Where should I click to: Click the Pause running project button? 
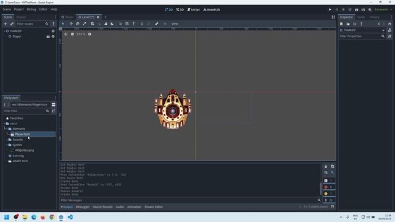click(x=336, y=10)
